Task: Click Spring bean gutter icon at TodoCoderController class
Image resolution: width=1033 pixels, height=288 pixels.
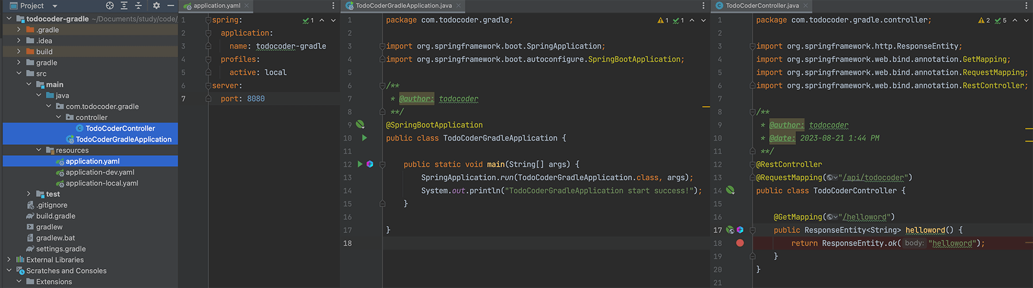Action: coord(730,190)
